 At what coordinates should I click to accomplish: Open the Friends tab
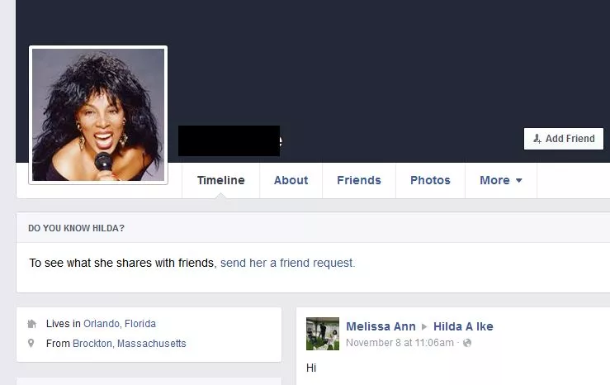[x=359, y=180]
